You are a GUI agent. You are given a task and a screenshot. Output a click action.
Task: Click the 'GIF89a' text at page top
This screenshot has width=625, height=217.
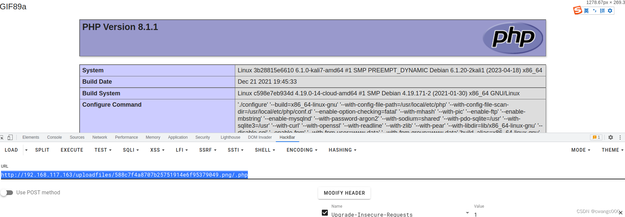point(13,7)
